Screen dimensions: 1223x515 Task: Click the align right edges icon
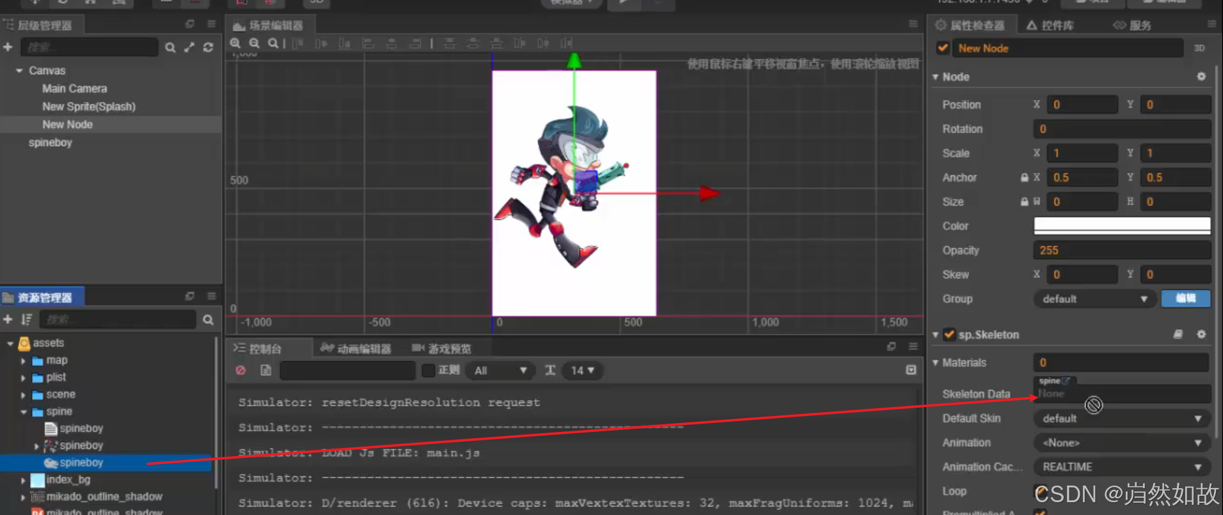pyautogui.click(x=416, y=43)
